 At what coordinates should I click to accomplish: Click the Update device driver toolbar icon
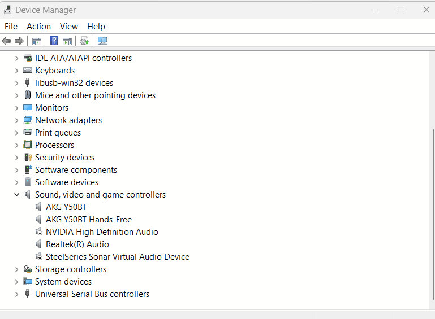tap(85, 41)
